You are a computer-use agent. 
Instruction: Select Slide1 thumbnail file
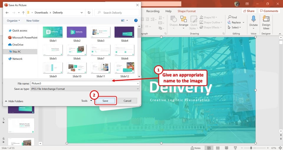(53, 34)
